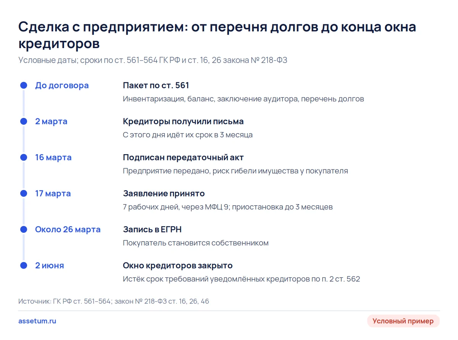This screenshot has width=458, height=340.
Task: Click the line «Инвентаризация, баланс, заключение аудитора, перечень долгов»
Action: [x=244, y=99]
